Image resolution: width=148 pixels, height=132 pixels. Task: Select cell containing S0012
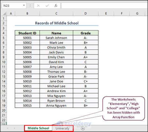point(27,91)
